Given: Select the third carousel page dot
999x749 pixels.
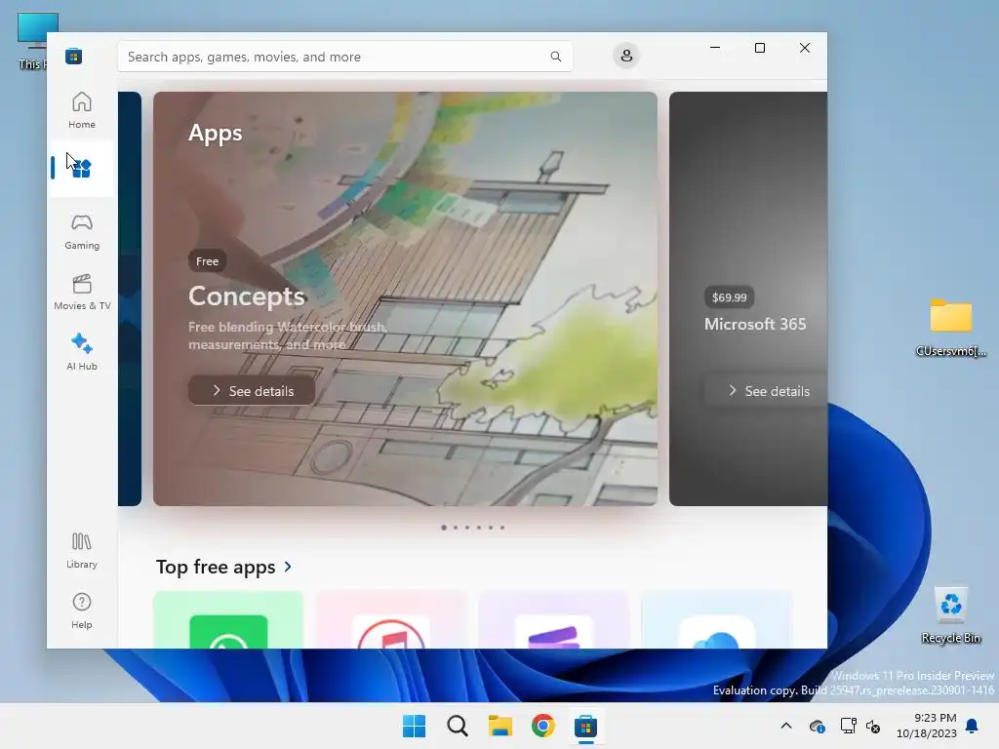Looking at the screenshot, I should [467, 528].
